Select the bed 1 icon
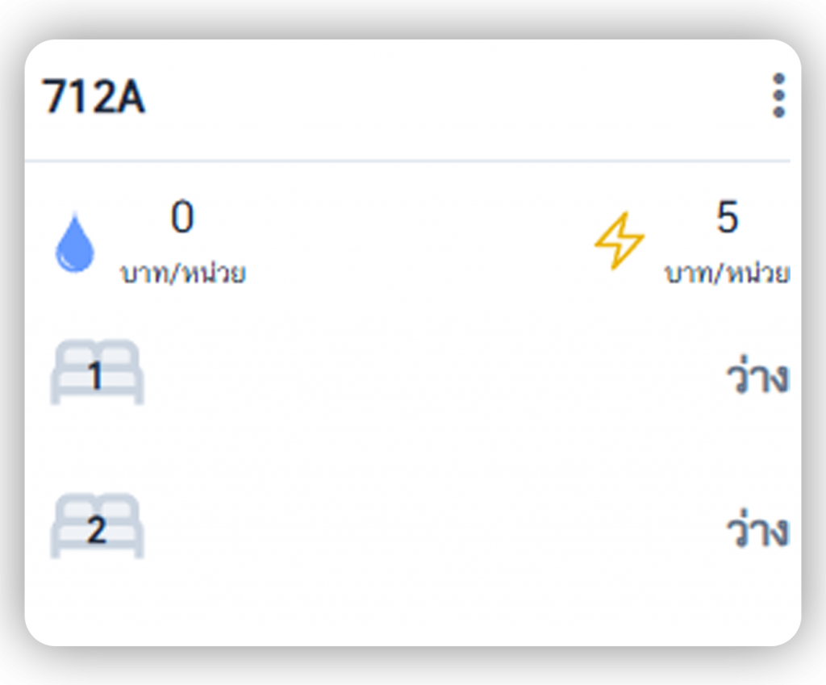 pyautogui.click(x=97, y=374)
